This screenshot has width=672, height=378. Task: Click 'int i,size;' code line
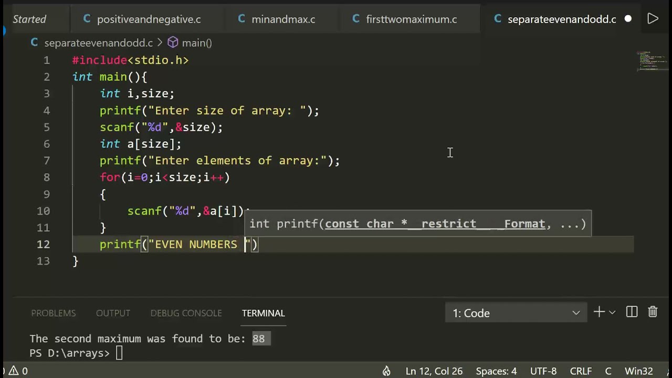[x=137, y=93]
